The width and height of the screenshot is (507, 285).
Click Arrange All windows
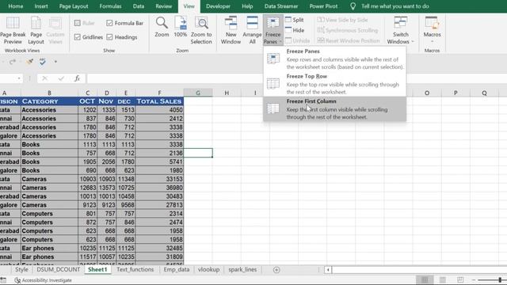[252, 30]
